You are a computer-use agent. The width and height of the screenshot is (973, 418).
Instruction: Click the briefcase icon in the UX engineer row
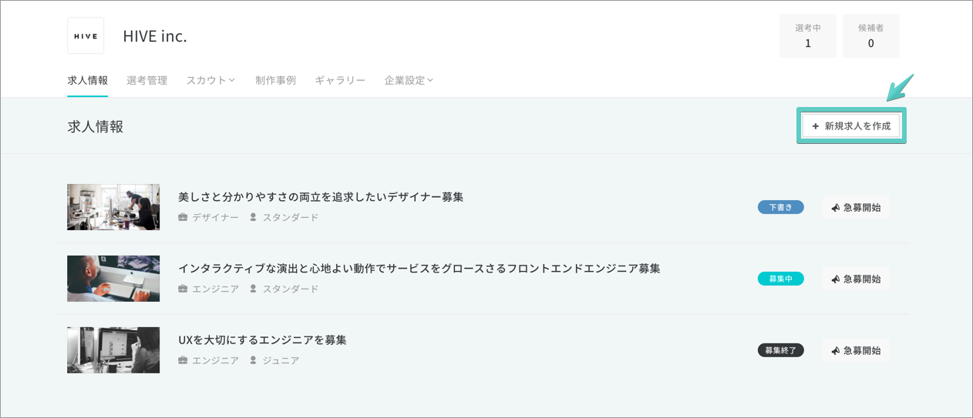point(183,360)
